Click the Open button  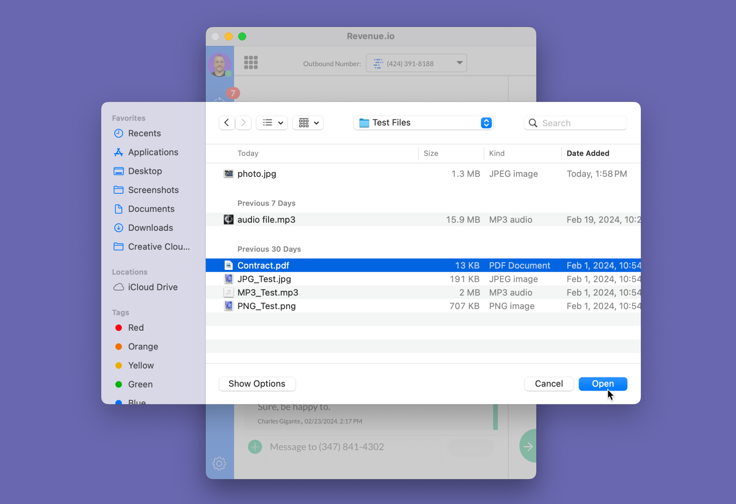tap(603, 384)
